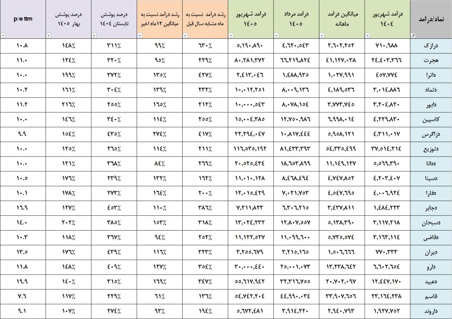Open applied filter button on نماد/درآمد column
Image resolution: width=452 pixels, height=319 pixels.
click(413, 36)
